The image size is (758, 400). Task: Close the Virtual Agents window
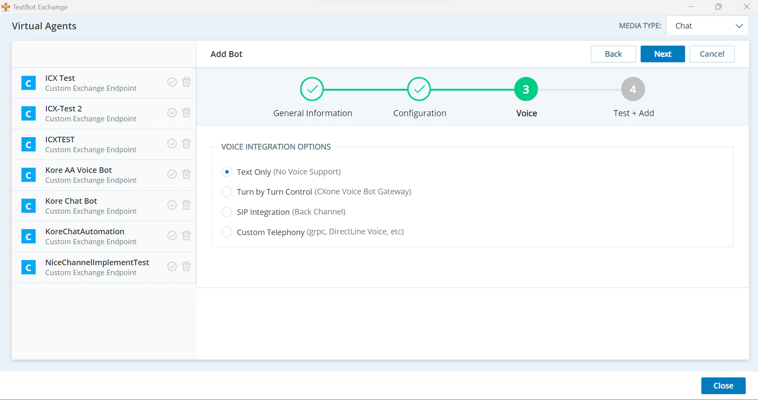723,385
